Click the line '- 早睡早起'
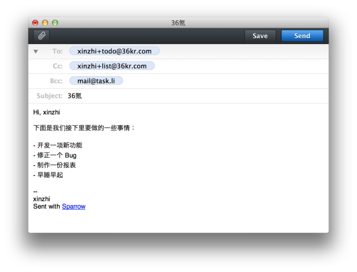 pyautogui.click(x=48, y=175)
